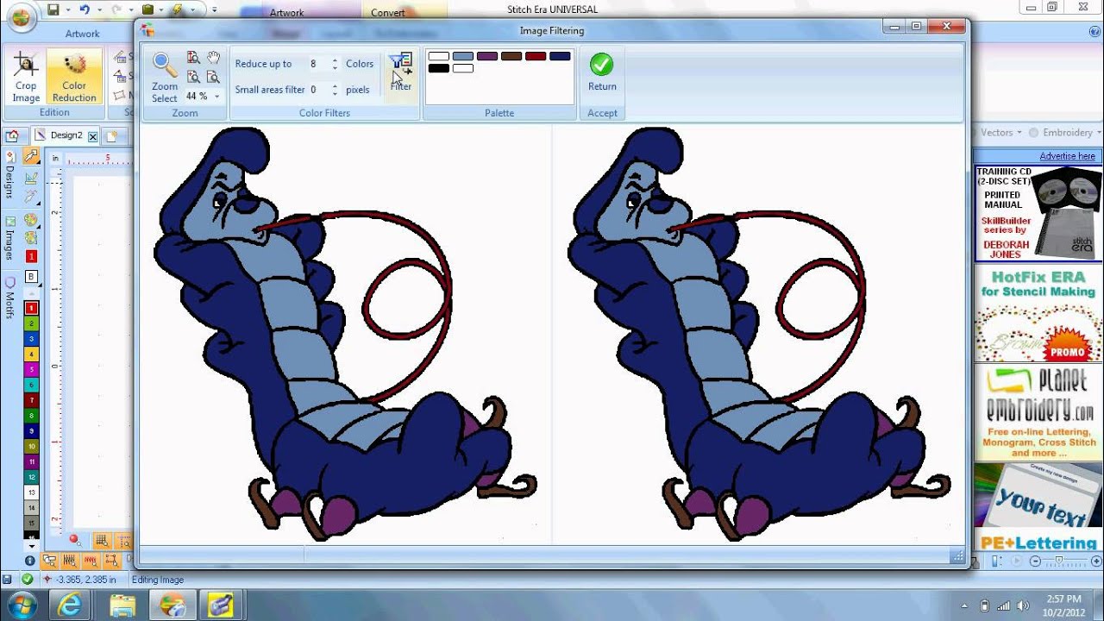Viewport: 1104px width, 621px height.
Task: Pick thread color 13 white in color bar
Action: tap(32, 492)
